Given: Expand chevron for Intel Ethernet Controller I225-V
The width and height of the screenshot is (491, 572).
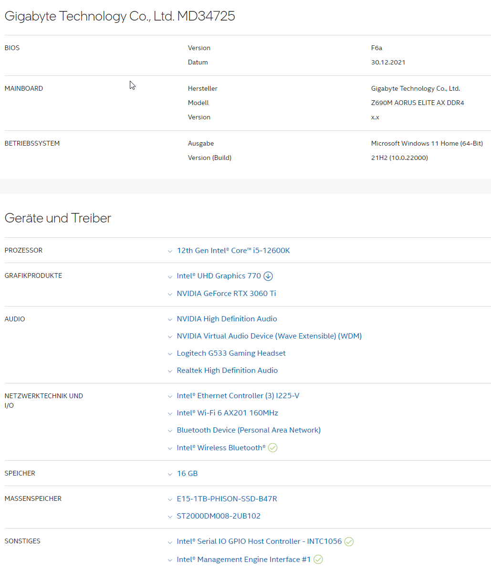Looking at the screenshot, I should pos(170,397).
